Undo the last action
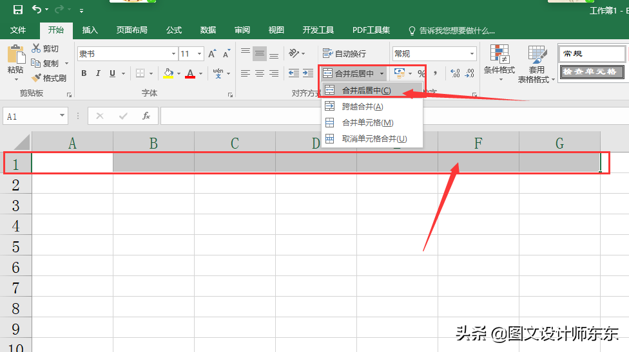 [37, 9]
